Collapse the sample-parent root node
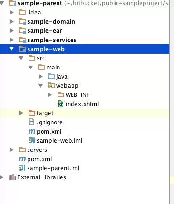Image resolution: width=174 pixels, height=204 pixels. [2, 3]
